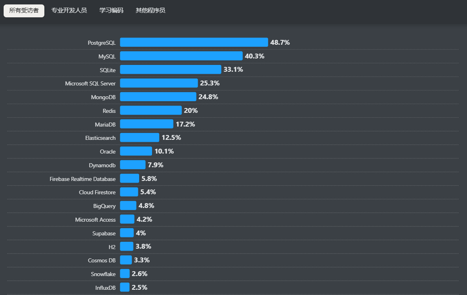The width and height of the screenshot is (467, 295).
Task: Click the MongoDB bar
Action: 158,97
